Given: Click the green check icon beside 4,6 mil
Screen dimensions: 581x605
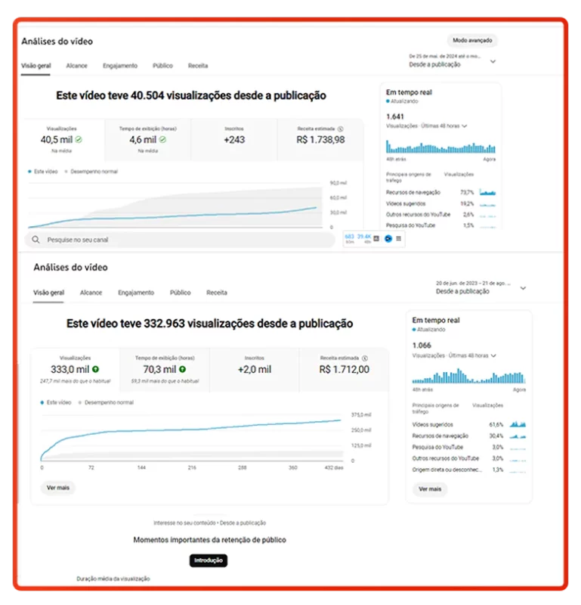Looking at the screenshot, I should 162,140.
